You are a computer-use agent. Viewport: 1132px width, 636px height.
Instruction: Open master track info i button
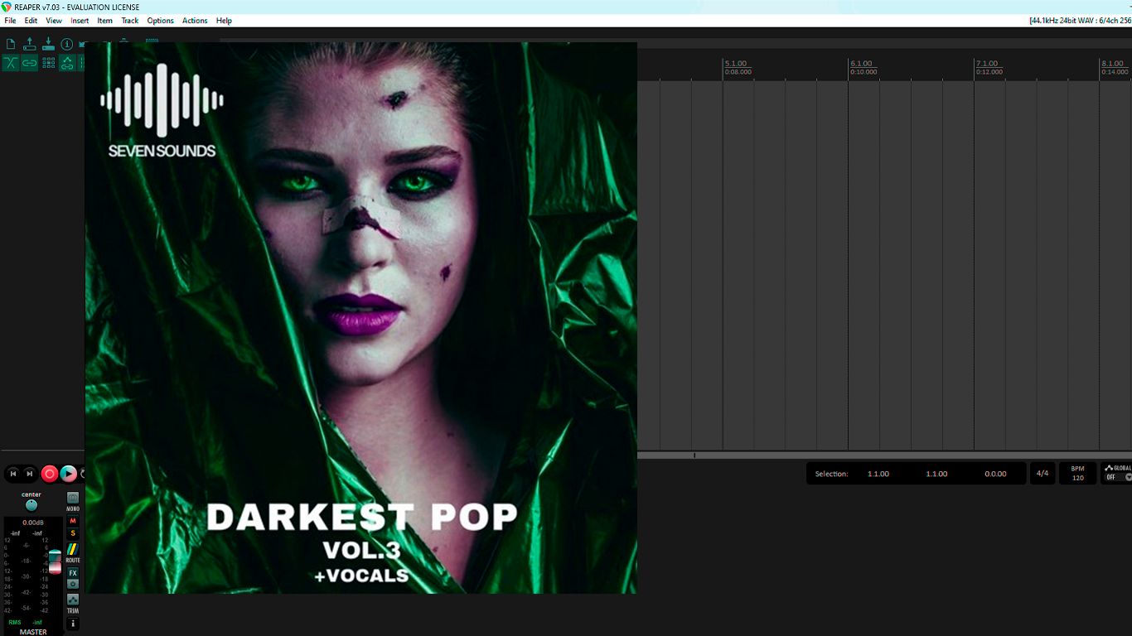[x=73, y=624]
